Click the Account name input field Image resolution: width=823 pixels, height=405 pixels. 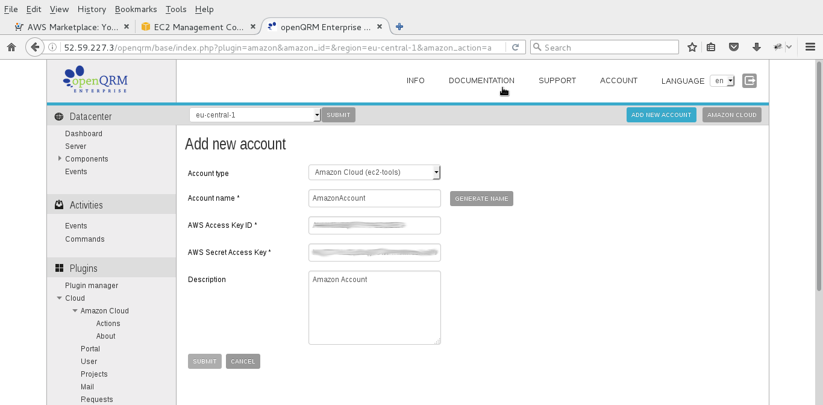375,198
